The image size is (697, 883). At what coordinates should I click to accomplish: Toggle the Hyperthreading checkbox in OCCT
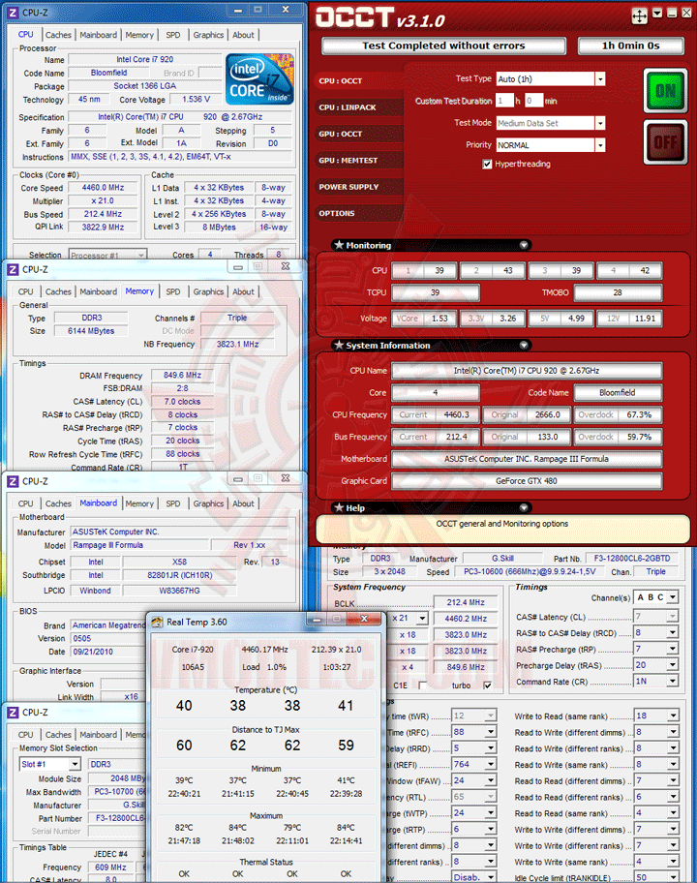pyautogui.click(x=488, y=164)
